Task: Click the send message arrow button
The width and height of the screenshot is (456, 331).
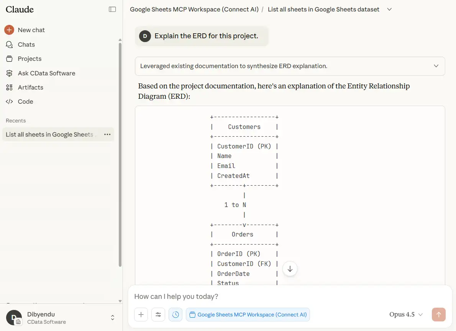Action: [x=439, y=315]
